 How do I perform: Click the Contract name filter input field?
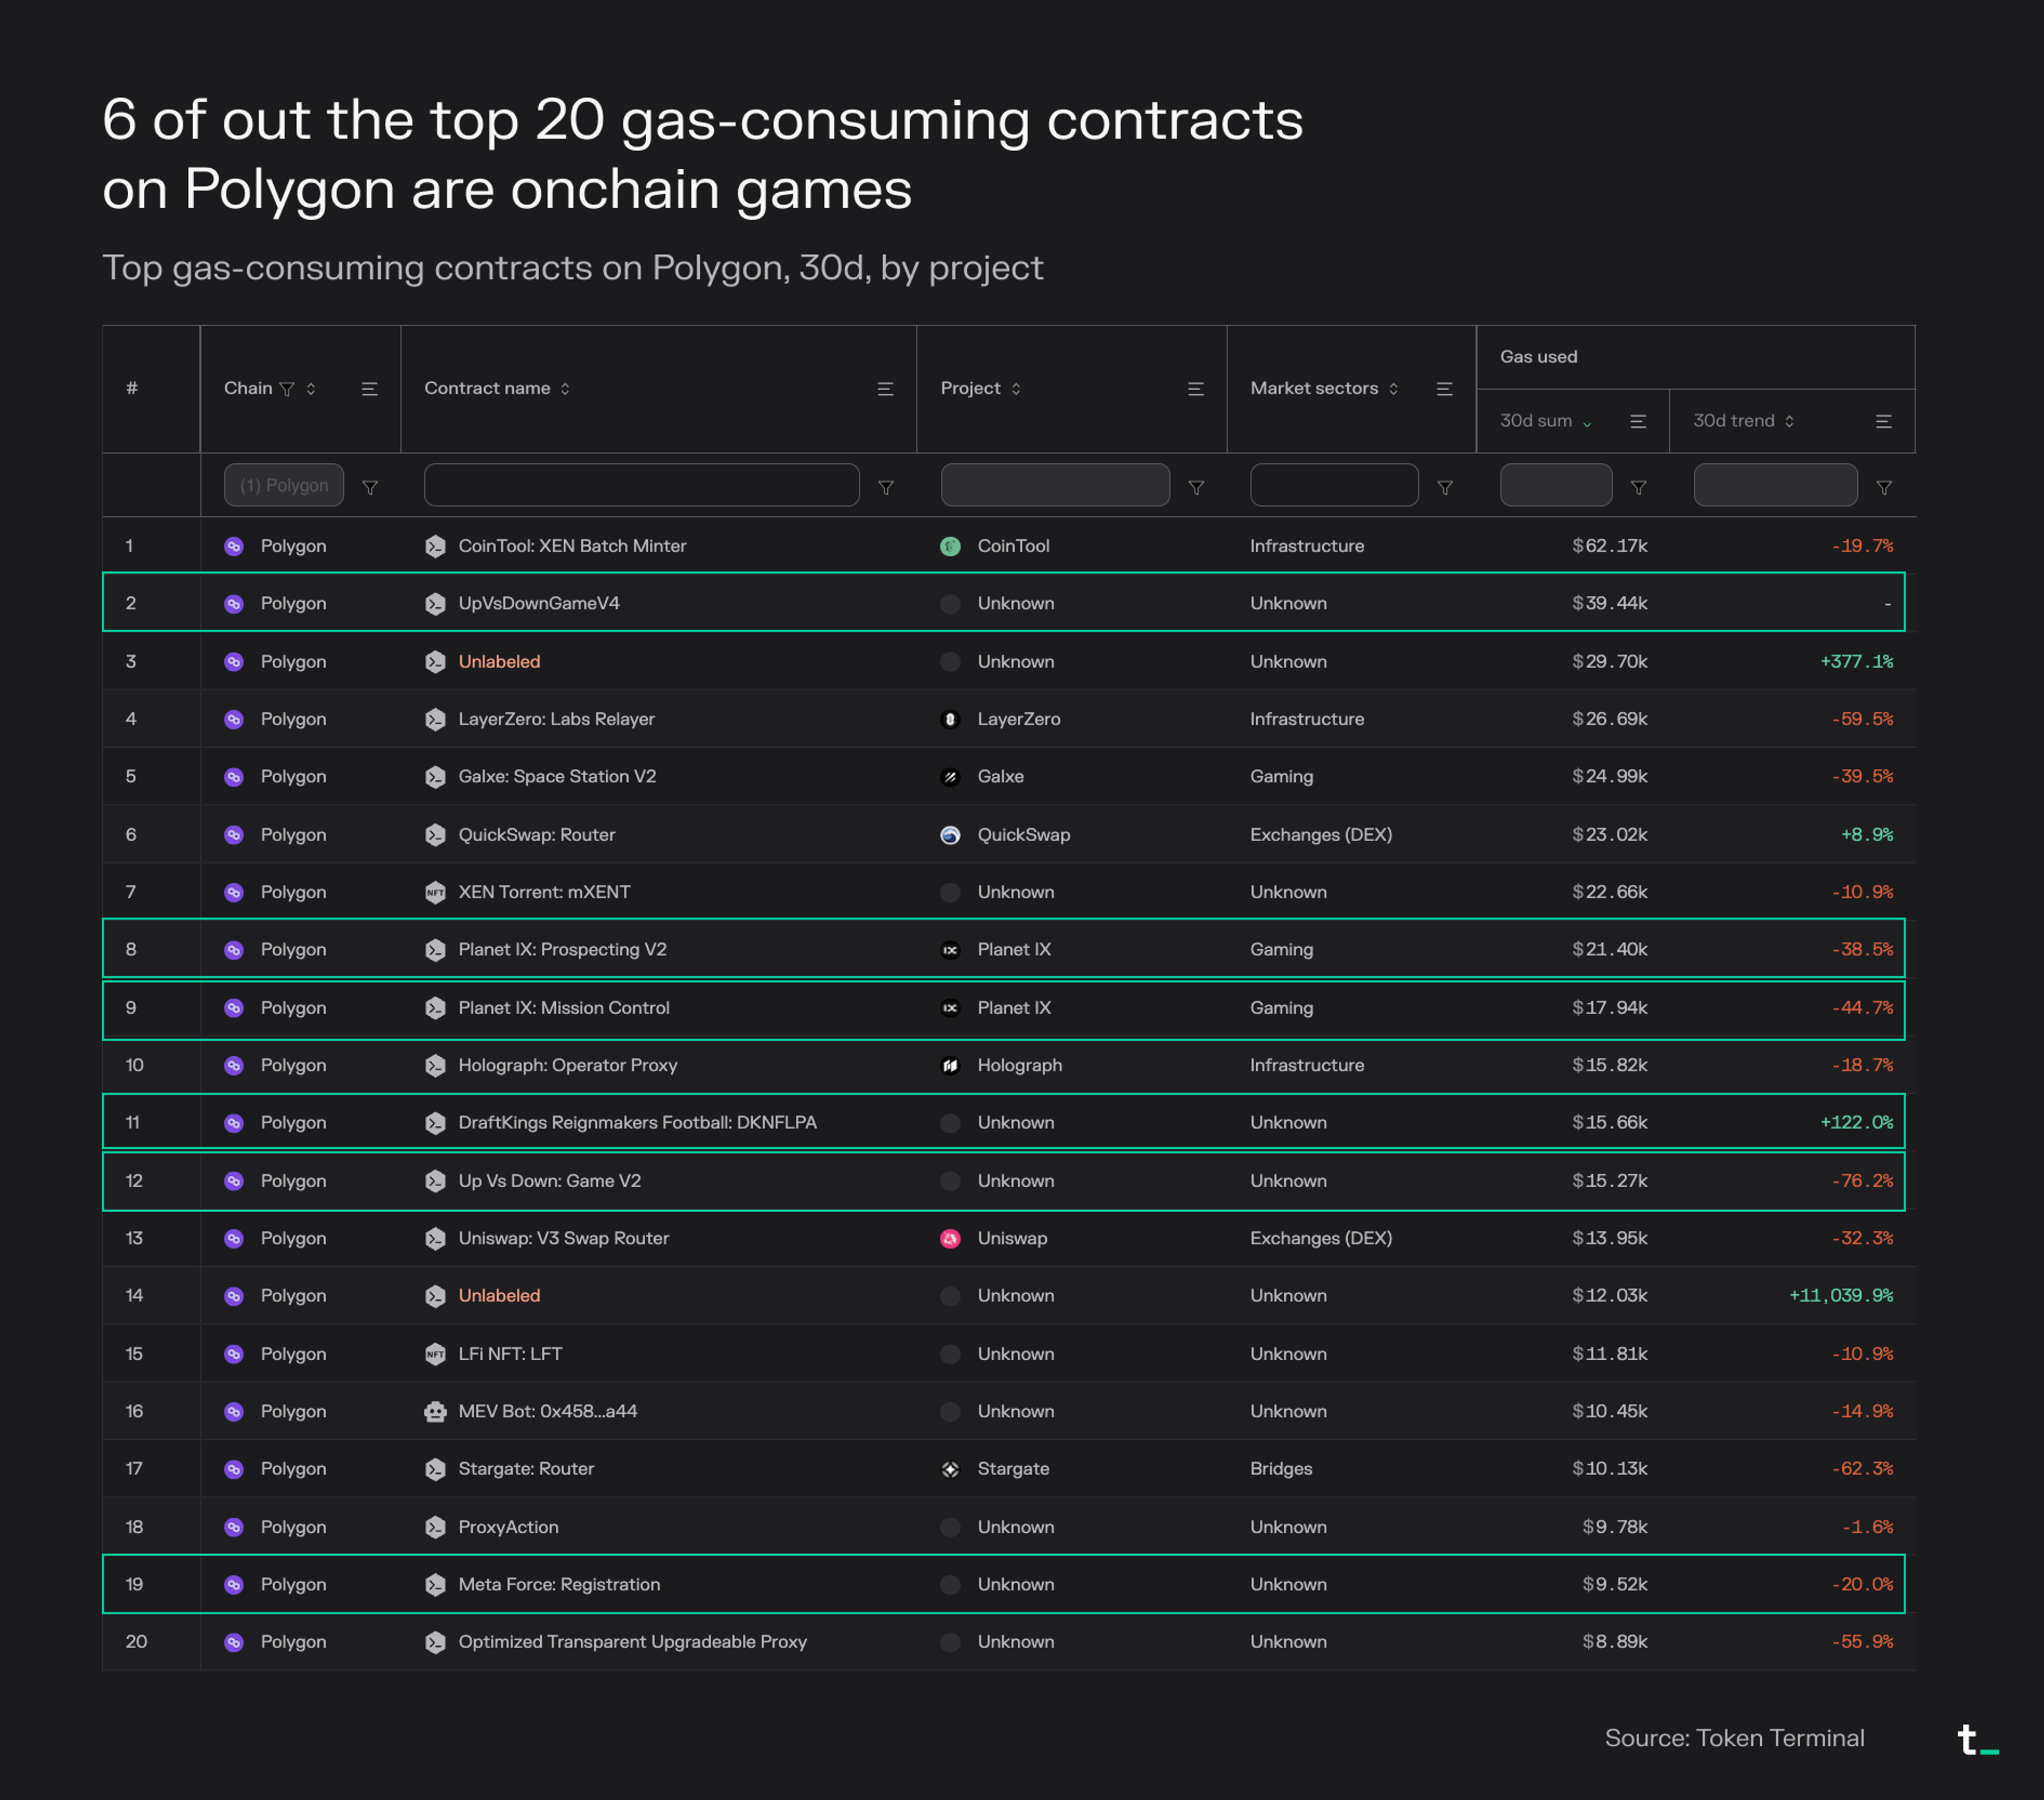641,485
